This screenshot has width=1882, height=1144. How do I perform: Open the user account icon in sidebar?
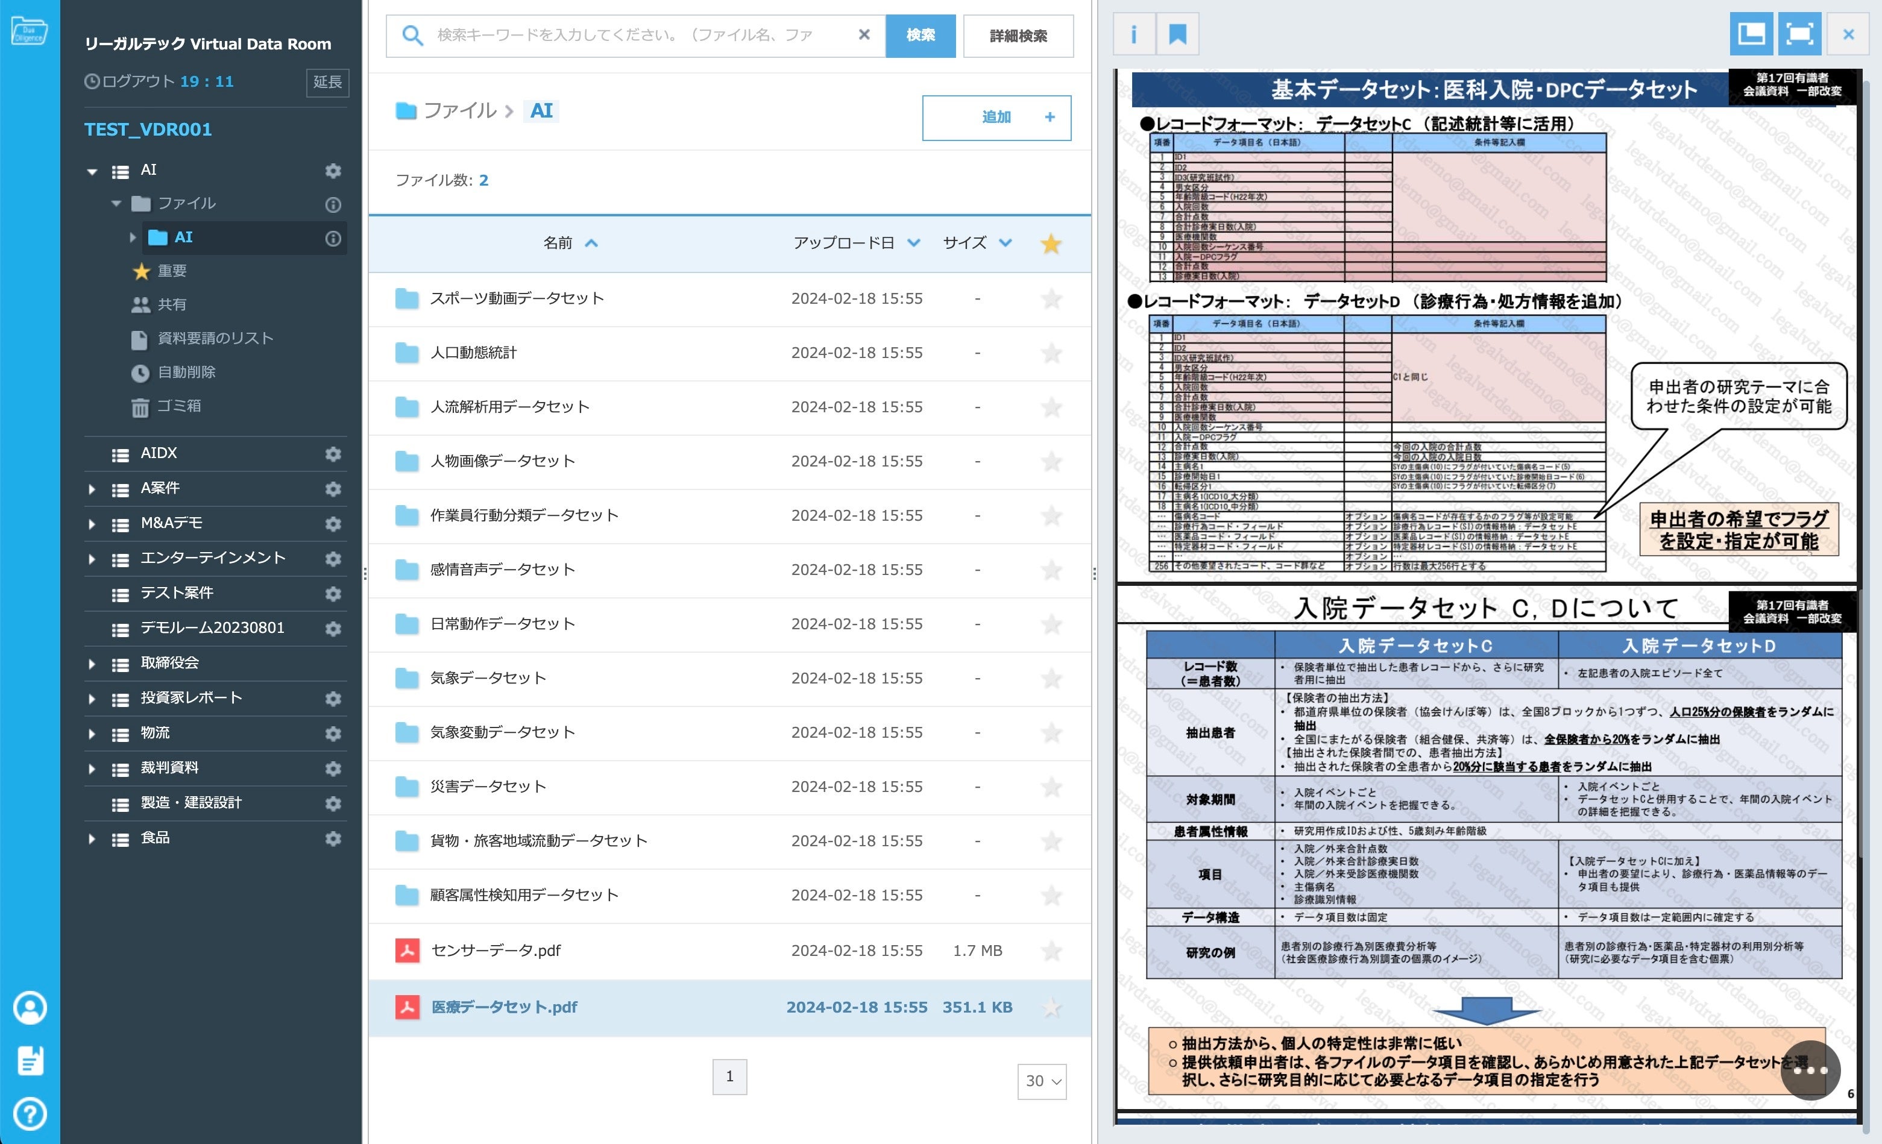tap(30, 1007)
